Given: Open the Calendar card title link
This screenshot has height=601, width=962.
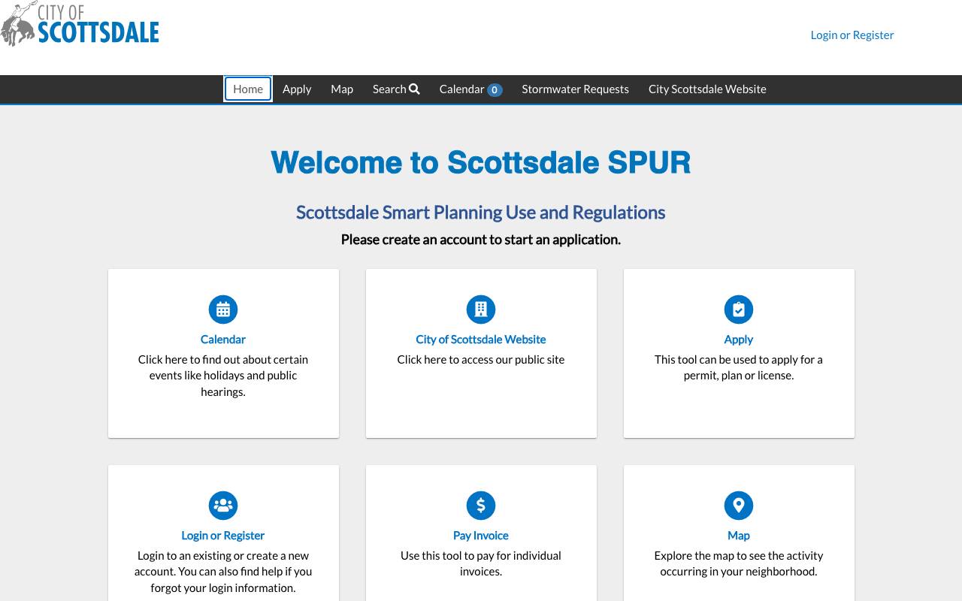Looking at the screenshot, I should (x=223, y=340).
